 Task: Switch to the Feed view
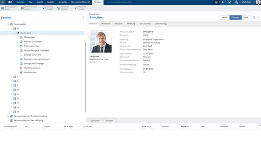coord(246,17)
